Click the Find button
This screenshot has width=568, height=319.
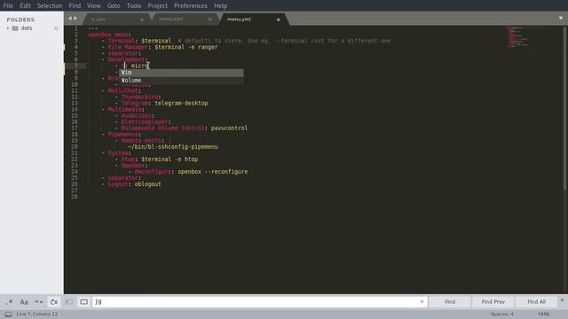[450, 301]
